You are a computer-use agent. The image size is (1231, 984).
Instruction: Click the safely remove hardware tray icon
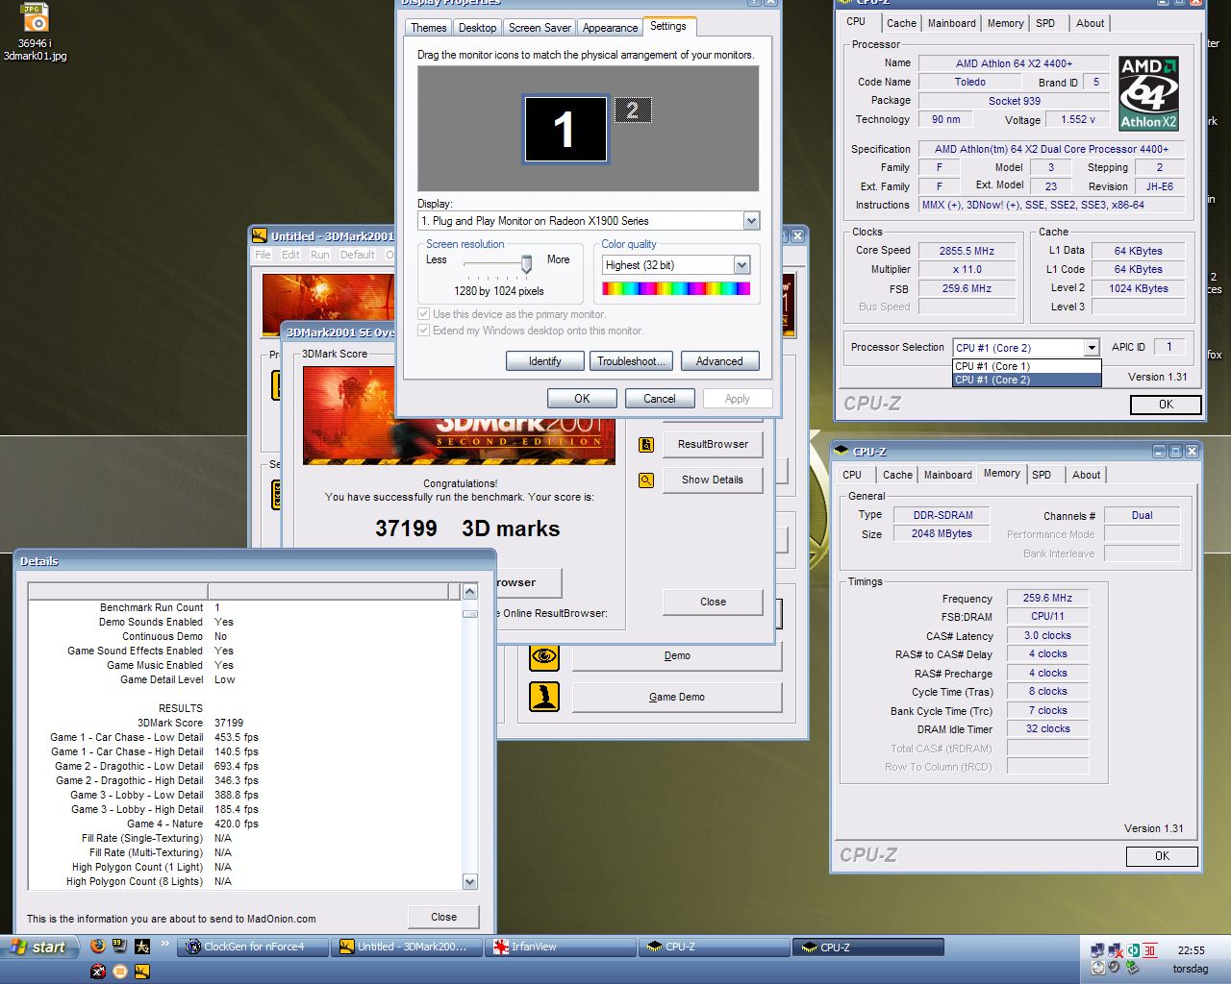(x=1133, y=968)
